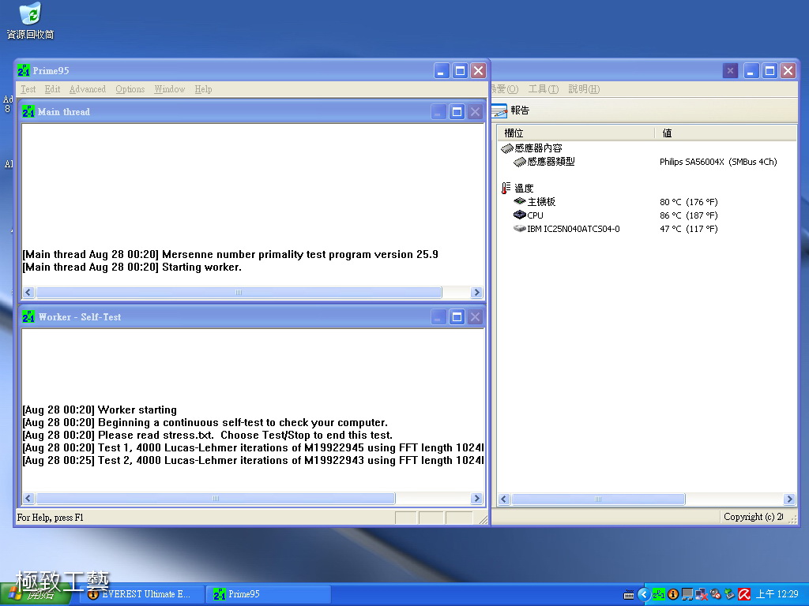Click Worker window scroll right arrow
Viewport: 809px width, 606px height.
(x=476, y=499)
